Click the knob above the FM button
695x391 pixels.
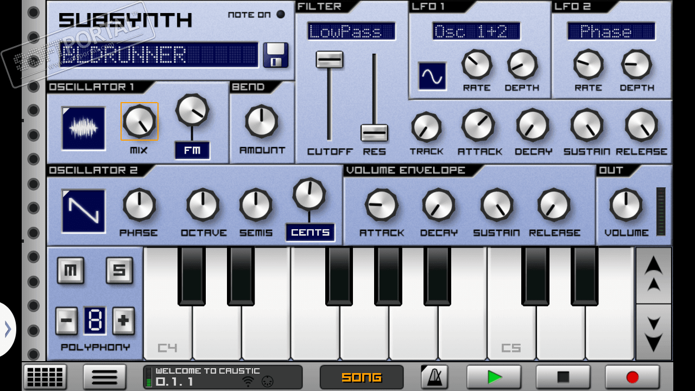[192, 110]
